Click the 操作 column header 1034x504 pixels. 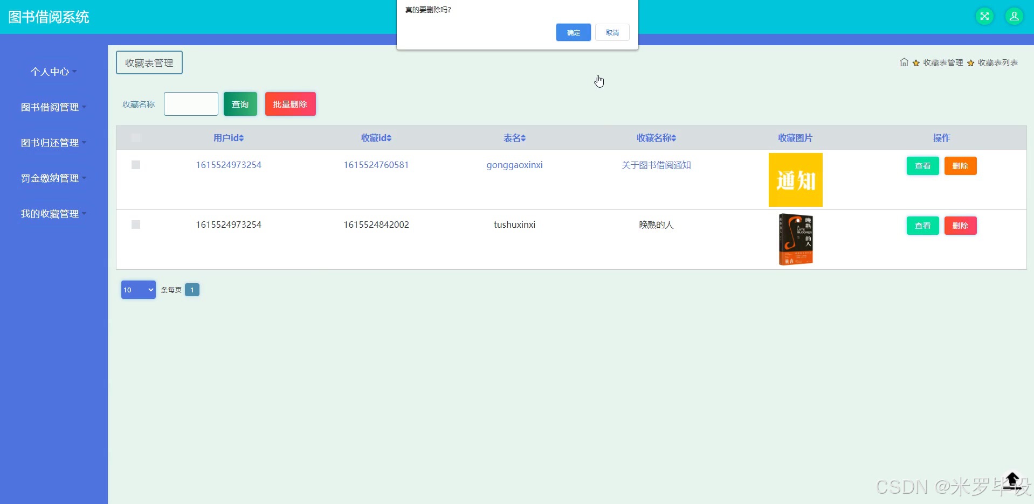pyautogui.click(x=942, y=138)
